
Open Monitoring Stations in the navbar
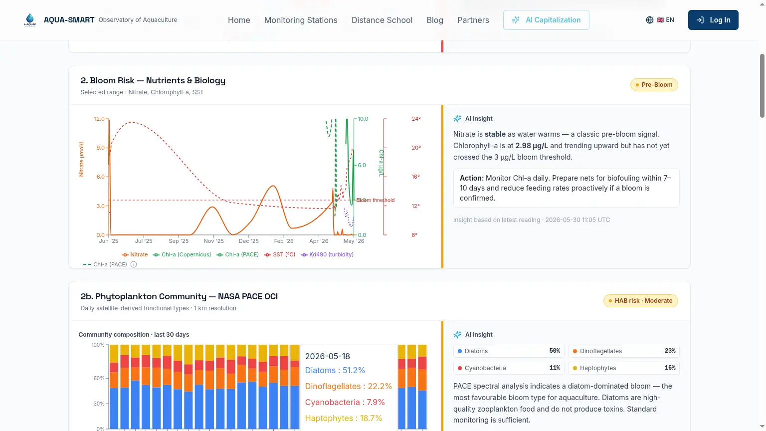tap(301, 20)
